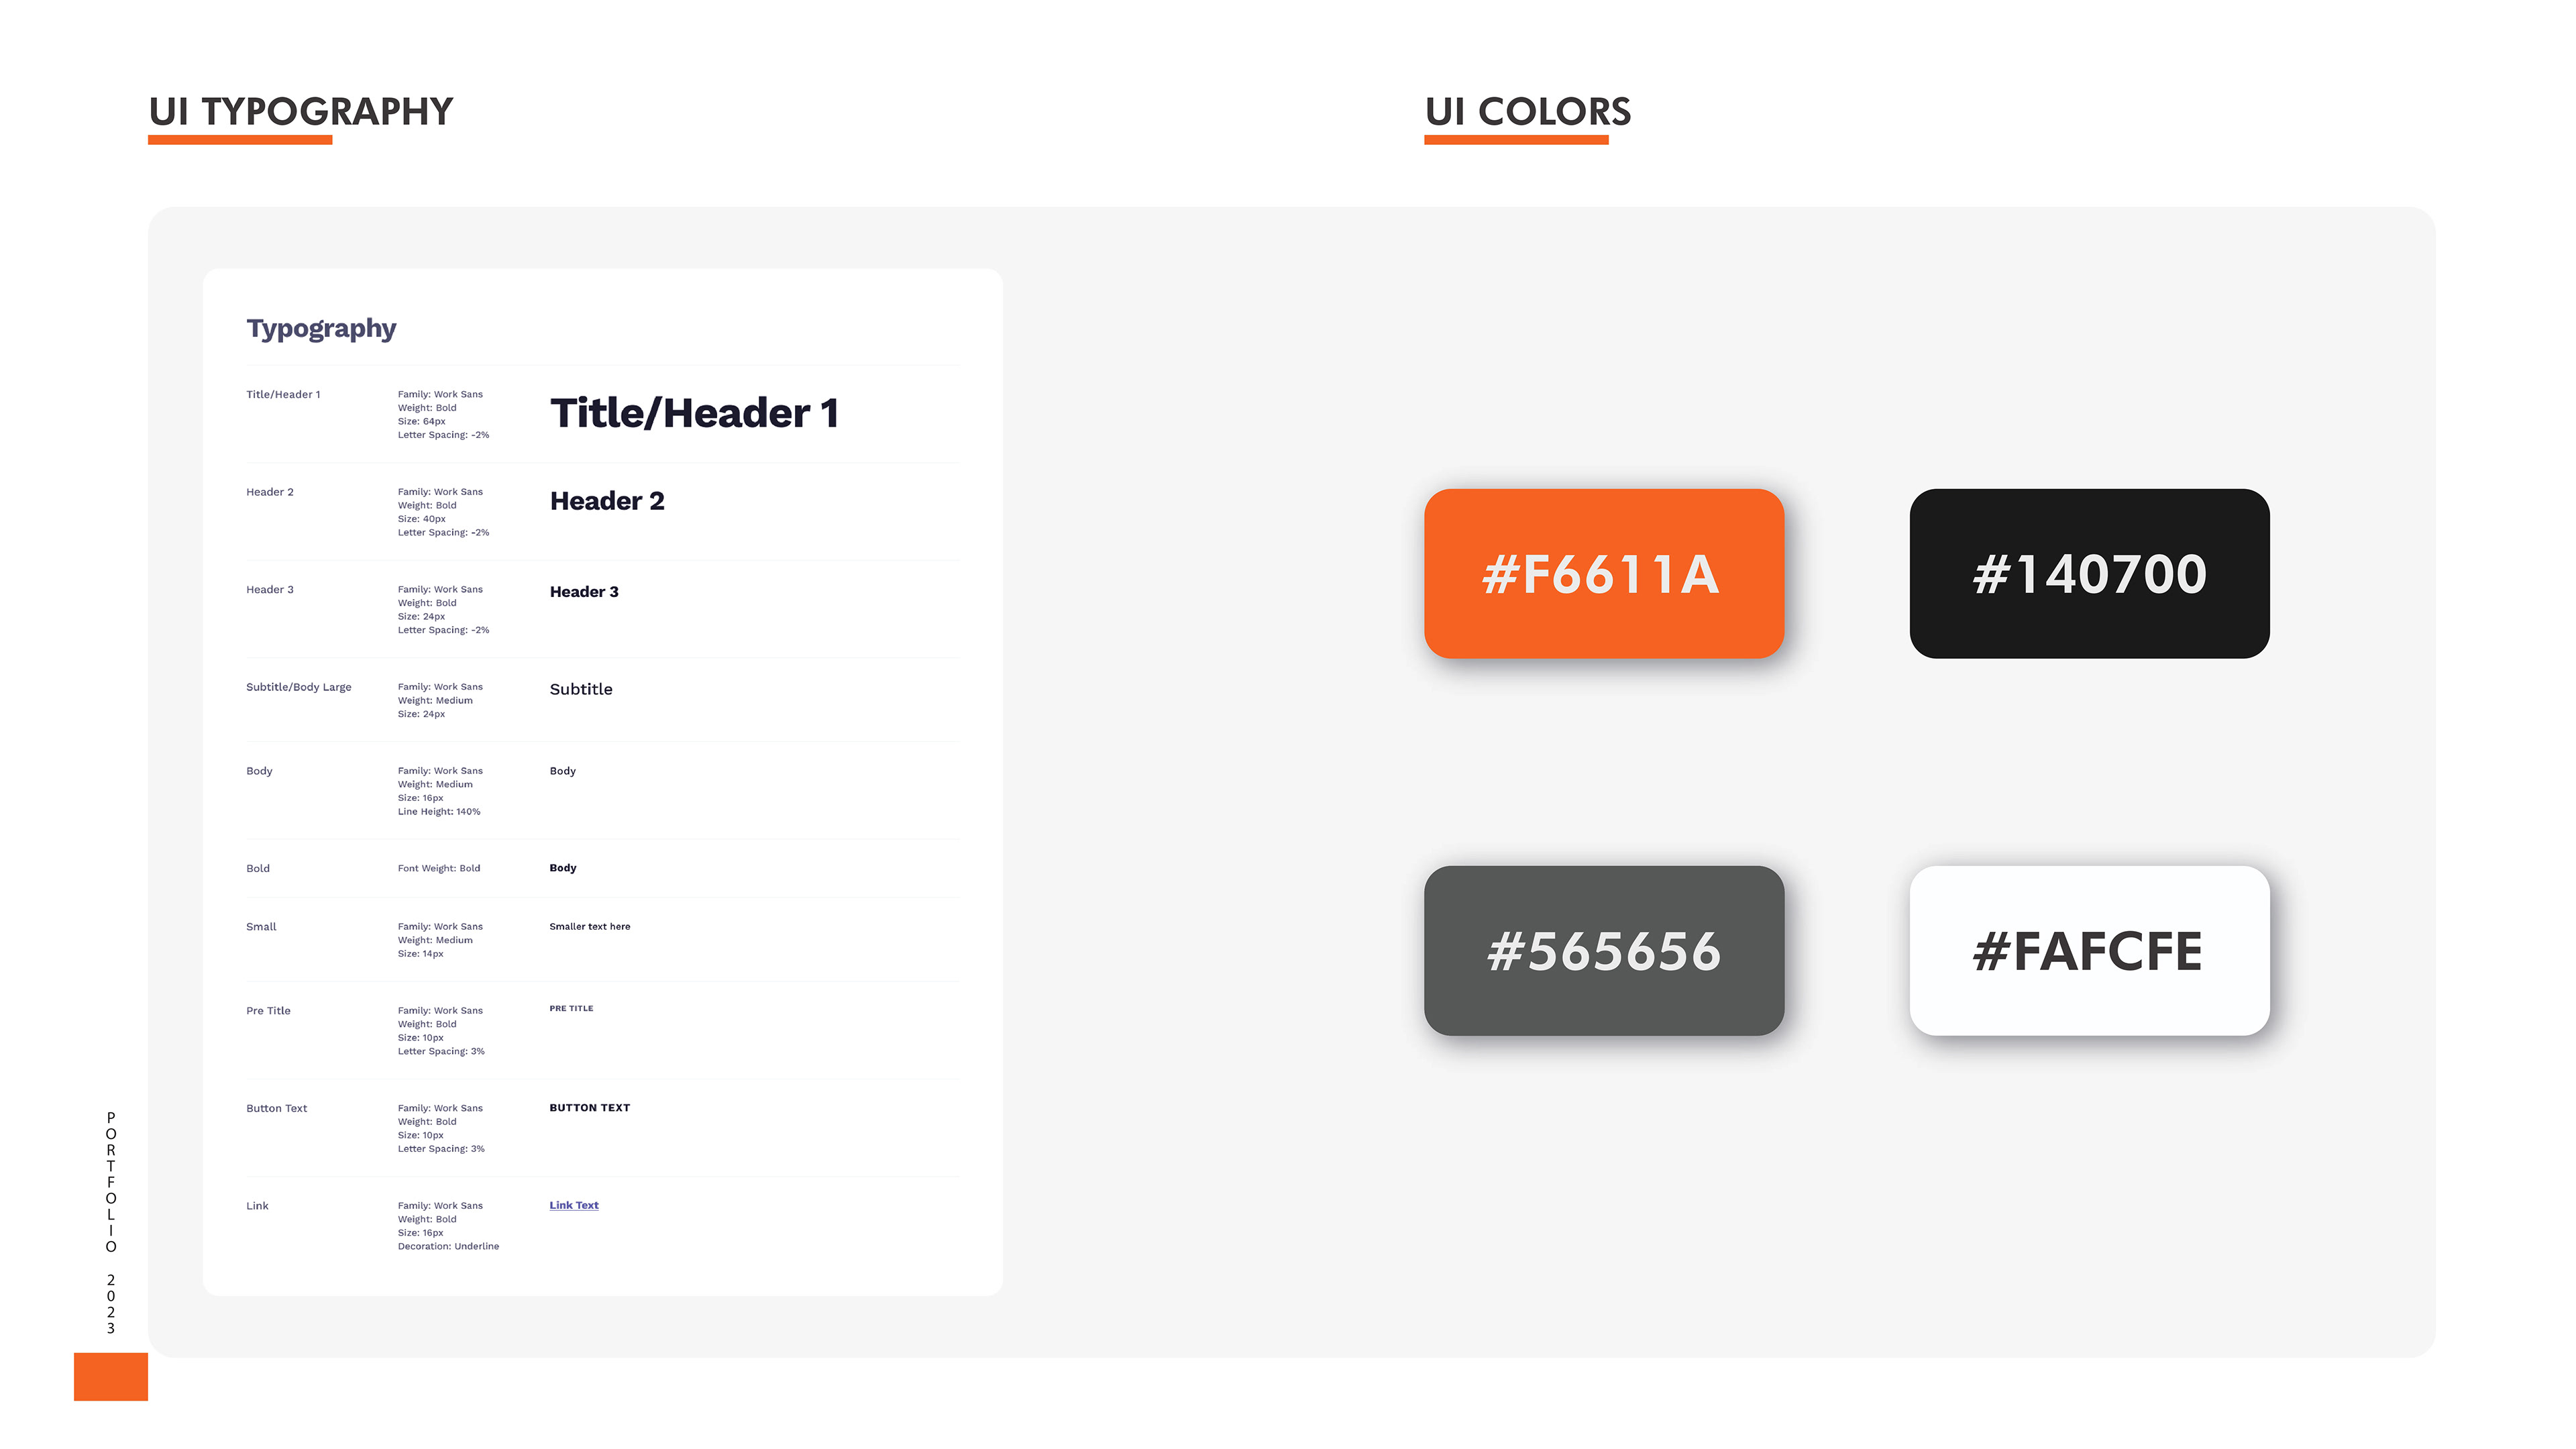Image resolution: width=2576 pixels, height=1449 pixels.
Task: Click the orange square at bottom-left corner
Action: pos(111,1376)
